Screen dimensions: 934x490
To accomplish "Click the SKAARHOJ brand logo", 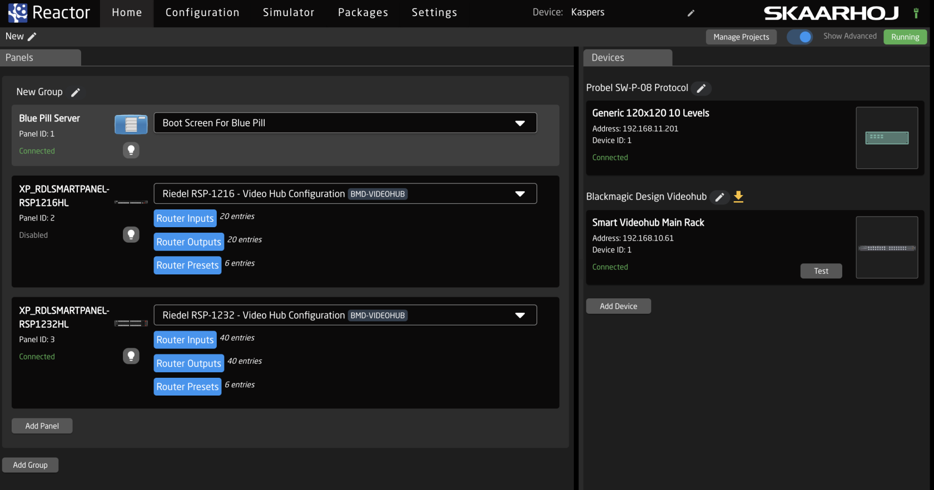I will (x=831, y=13).
